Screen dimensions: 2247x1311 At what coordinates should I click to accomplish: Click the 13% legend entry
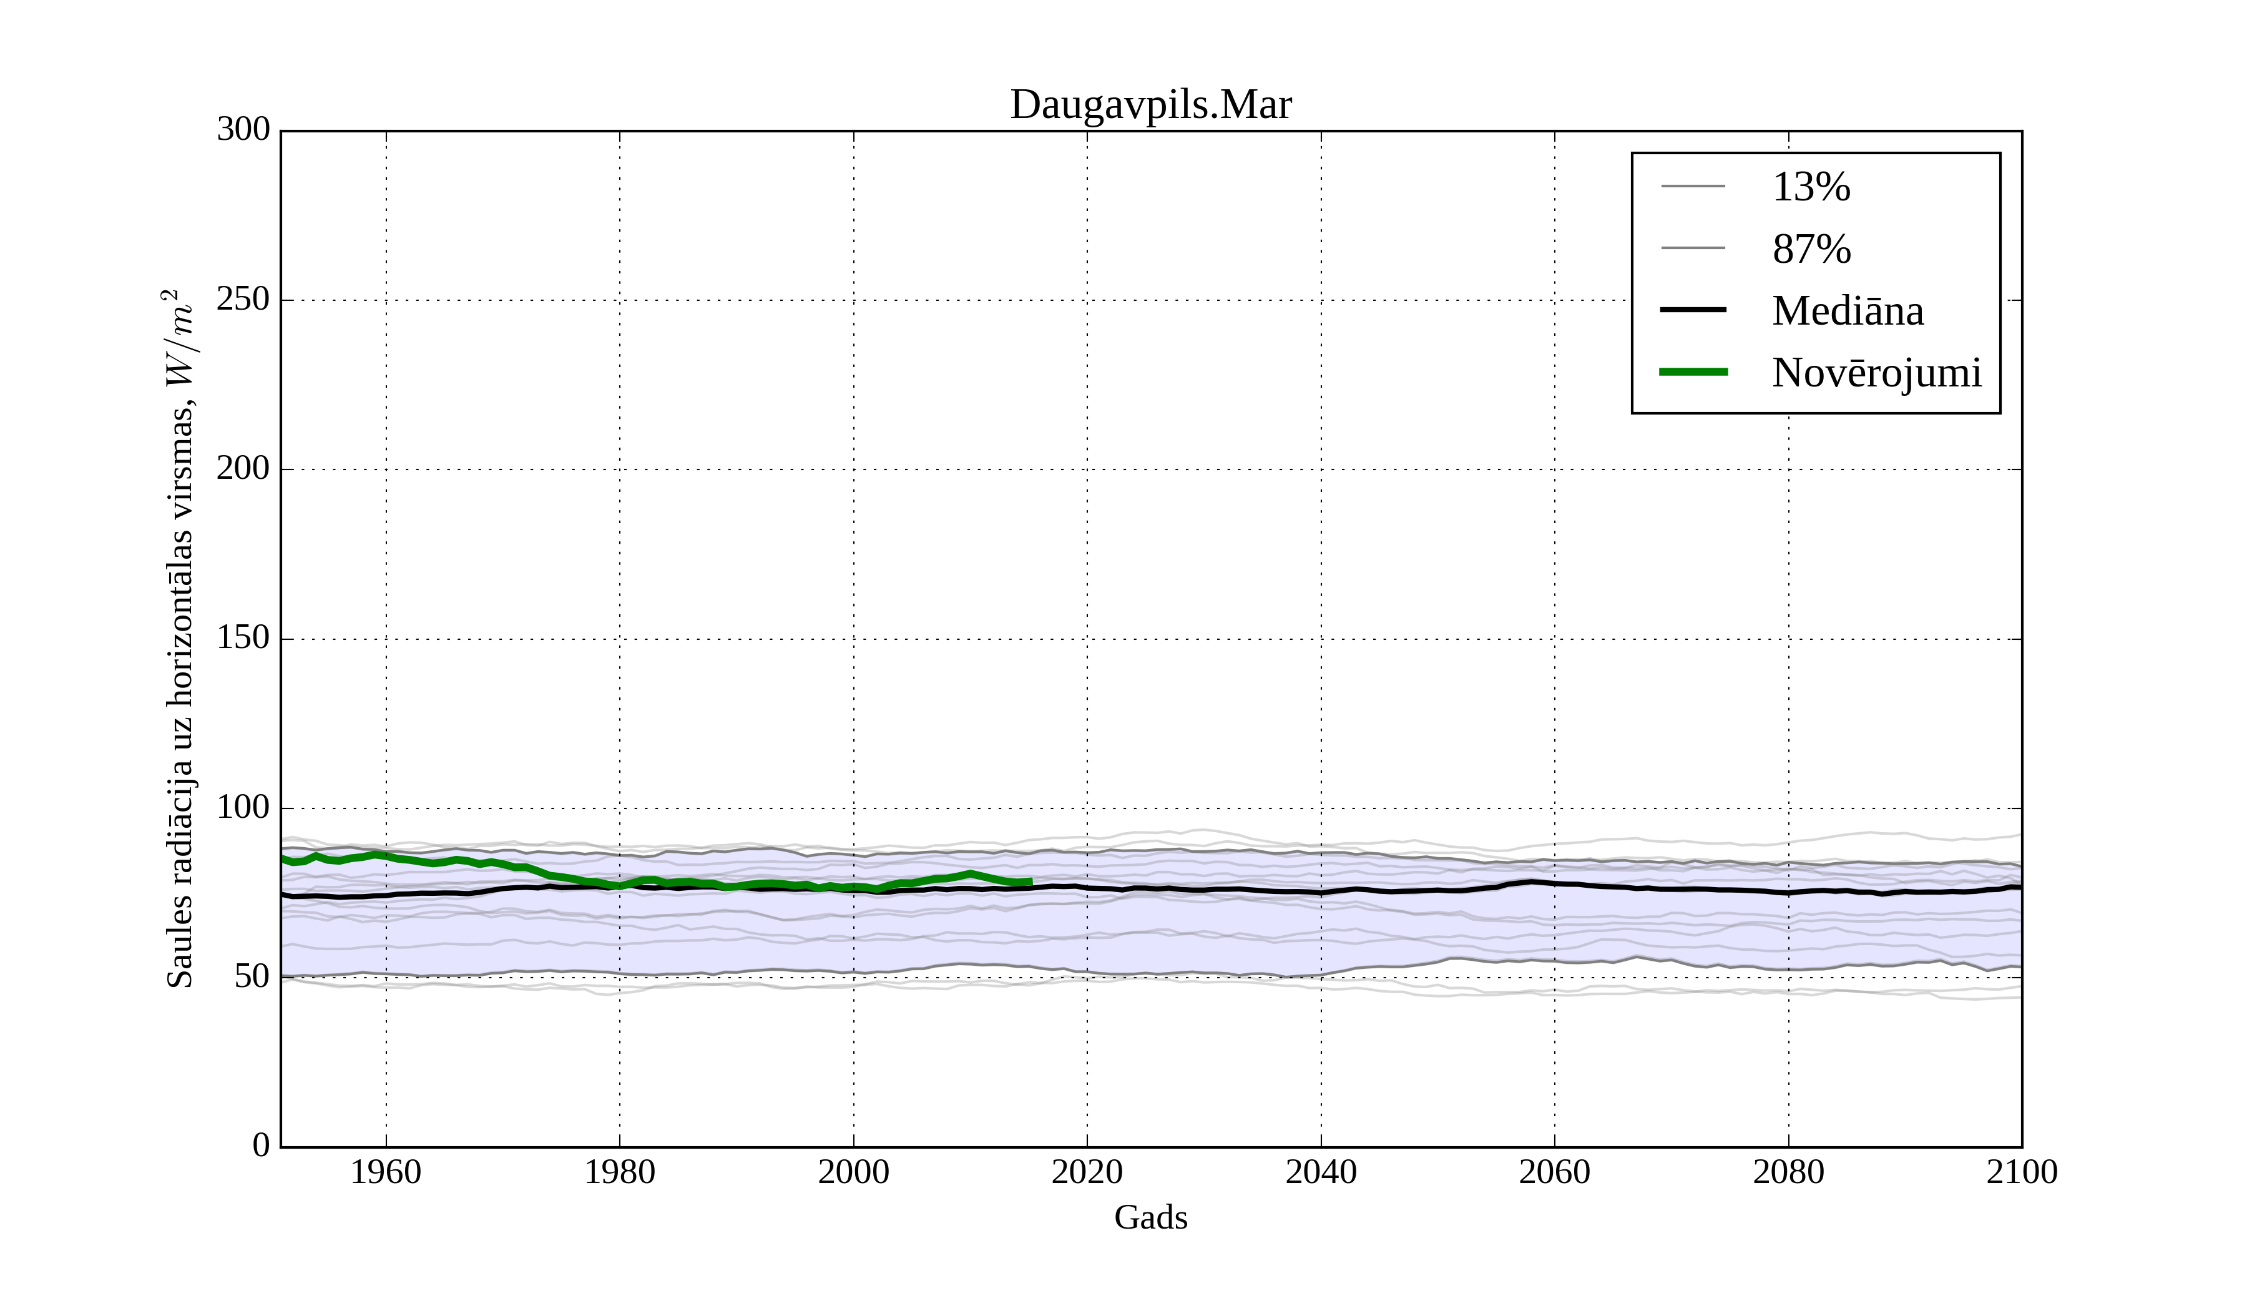(1811, 187)
